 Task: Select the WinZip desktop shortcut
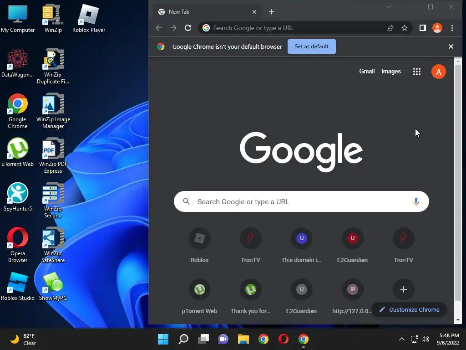click(53, 18)
